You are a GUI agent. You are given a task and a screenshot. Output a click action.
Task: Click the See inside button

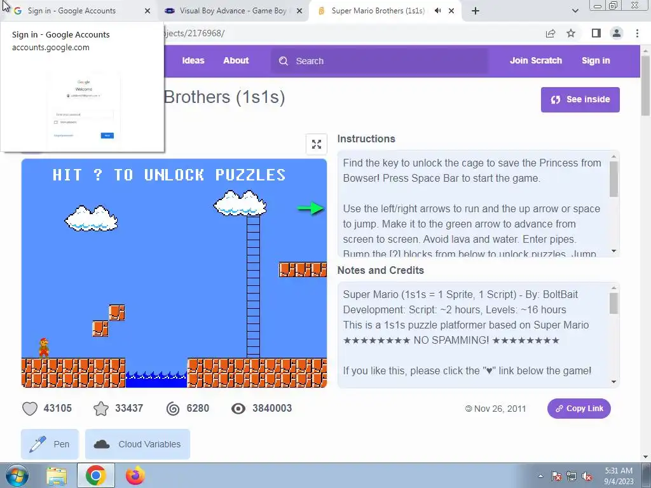tap(580, 100)
